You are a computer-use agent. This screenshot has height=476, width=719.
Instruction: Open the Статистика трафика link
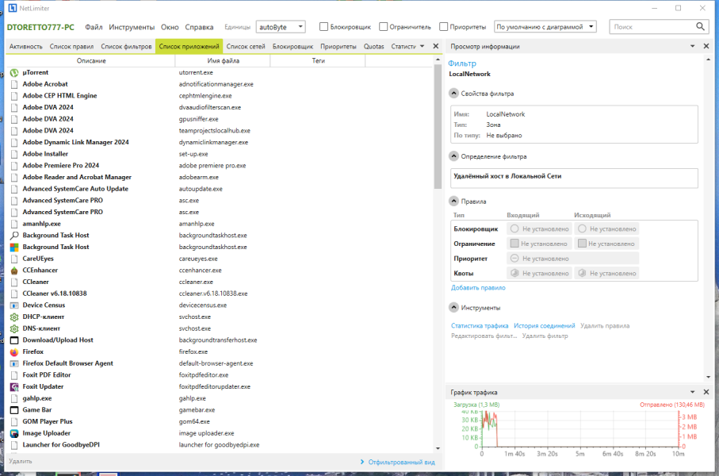[x=480, y=326]
